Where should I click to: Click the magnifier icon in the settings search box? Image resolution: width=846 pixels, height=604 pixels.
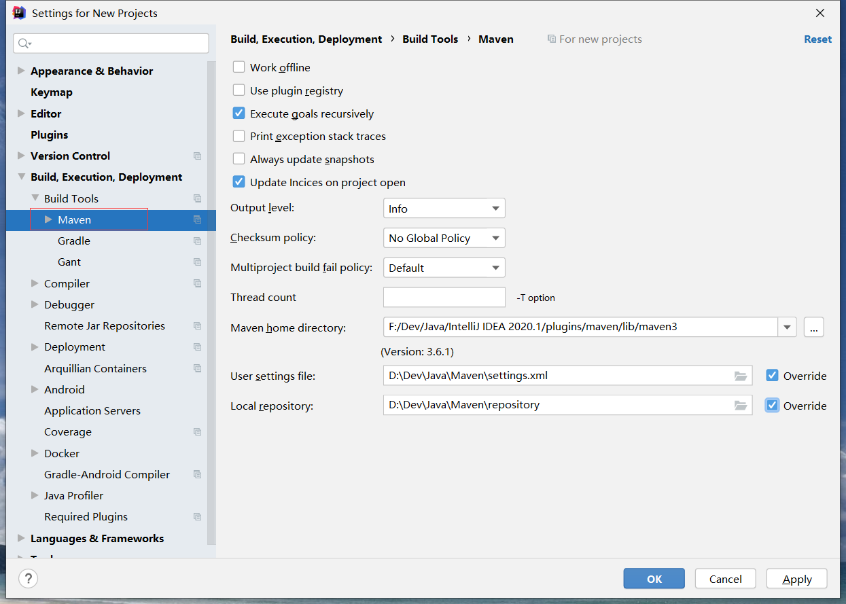tap(24, 43)
